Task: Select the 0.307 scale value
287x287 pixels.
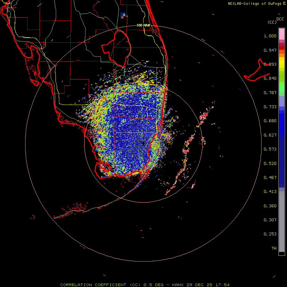Action: (x=270, y=220)
